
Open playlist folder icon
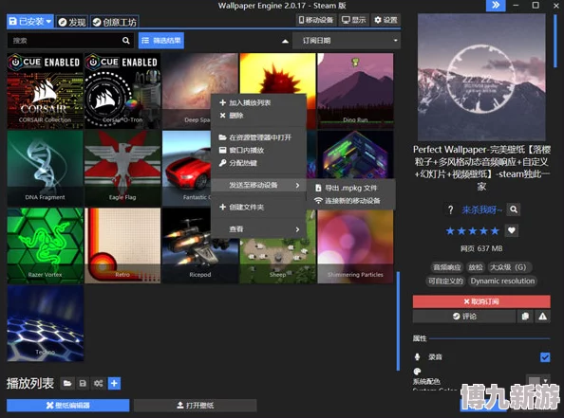point(67,384)
